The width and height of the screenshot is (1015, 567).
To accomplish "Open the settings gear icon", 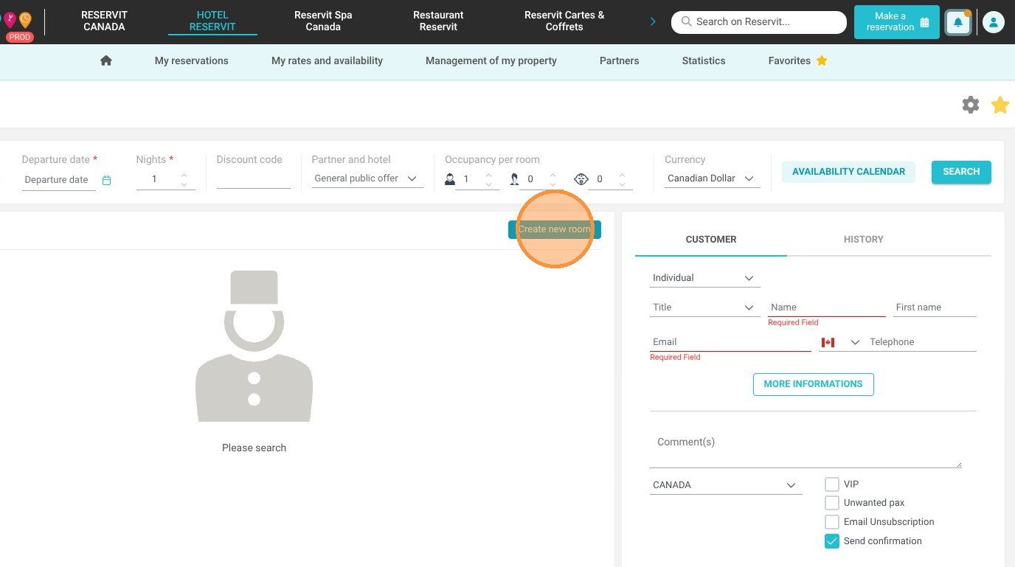I will pyautogui.click(x=971, y=105).
